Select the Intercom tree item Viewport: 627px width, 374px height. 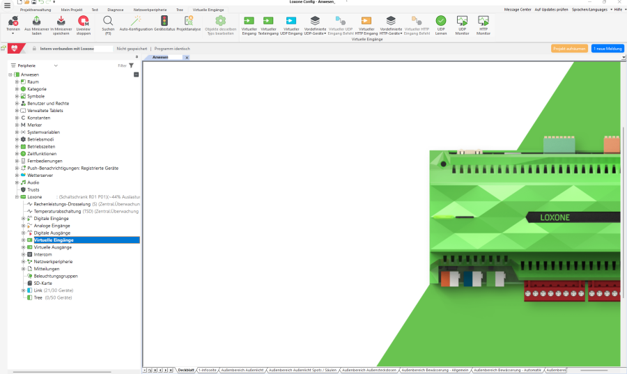(42, 254)
